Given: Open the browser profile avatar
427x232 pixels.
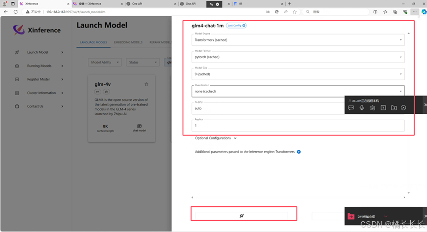Looking at the screenshot, I should pos(4,4).
